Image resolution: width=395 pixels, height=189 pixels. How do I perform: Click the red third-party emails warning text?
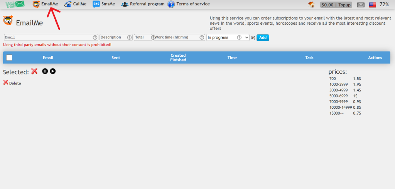(x=57, y=45)
